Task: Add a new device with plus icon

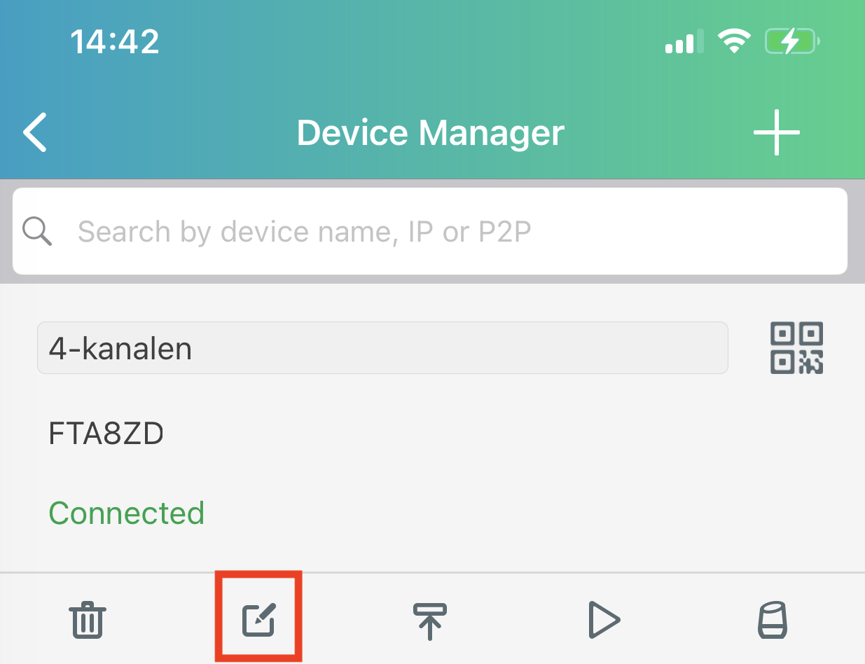Action: click(x=777, y=132)
